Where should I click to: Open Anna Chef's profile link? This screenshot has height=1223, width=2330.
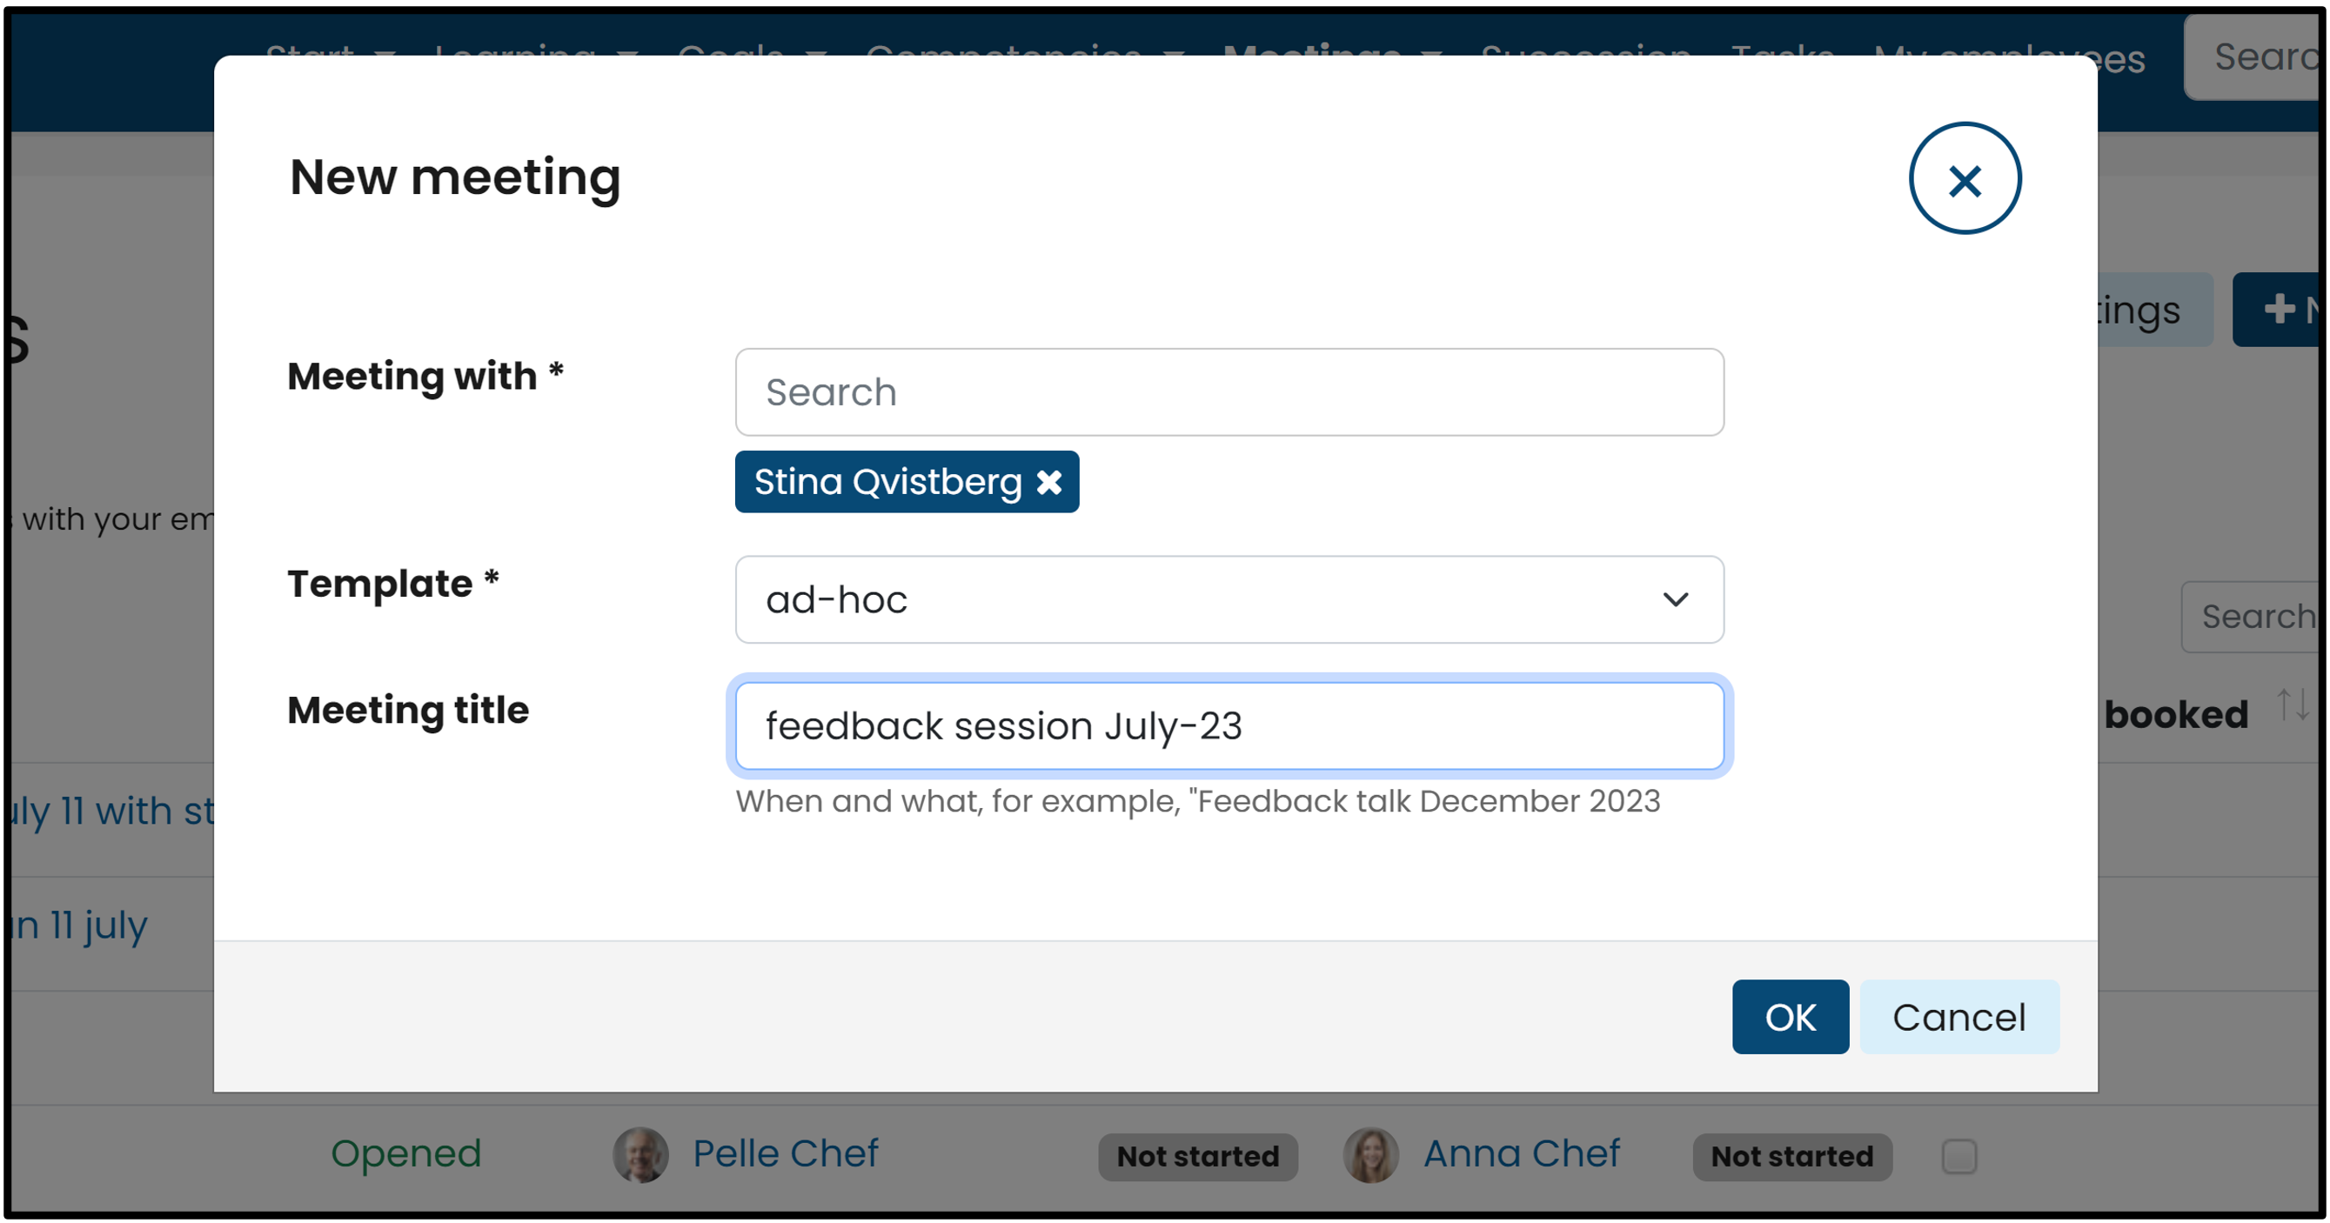pyautogui.click(x=1522, y=1153)
